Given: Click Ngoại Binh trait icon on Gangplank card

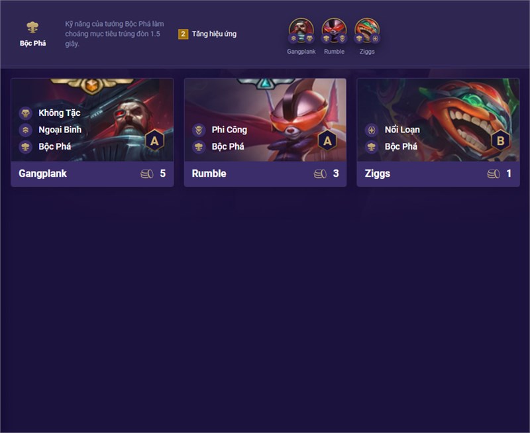Looking at the screenshot, I should 26,130.
